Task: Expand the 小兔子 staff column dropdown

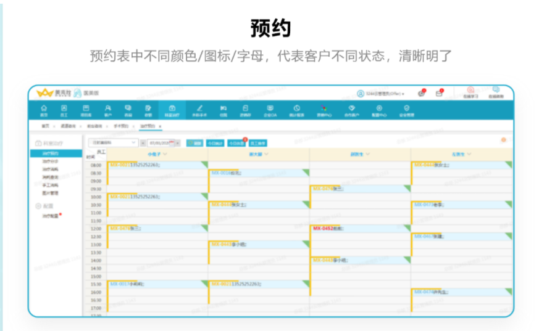Action: 165,154
